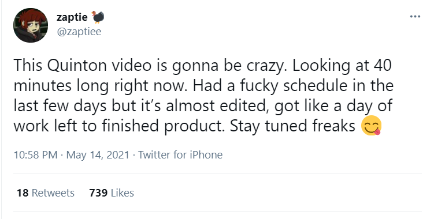The image size is (434, 219).
Task: Click the words This Quinton video opening
Action: click(x=83, y=66)
